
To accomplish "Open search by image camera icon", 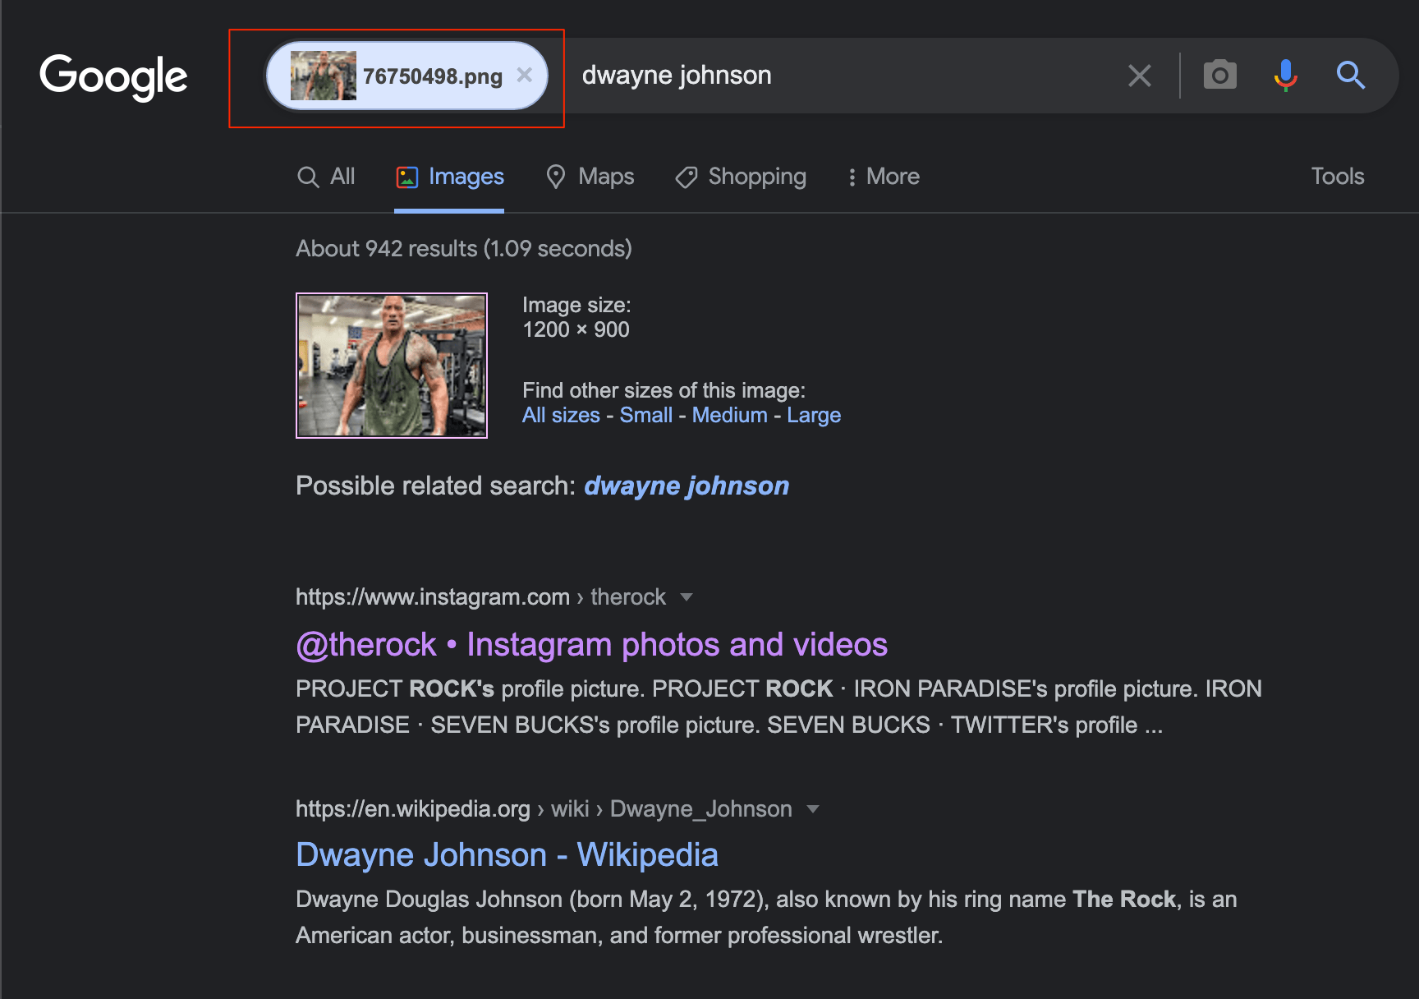I will 1220,75.
